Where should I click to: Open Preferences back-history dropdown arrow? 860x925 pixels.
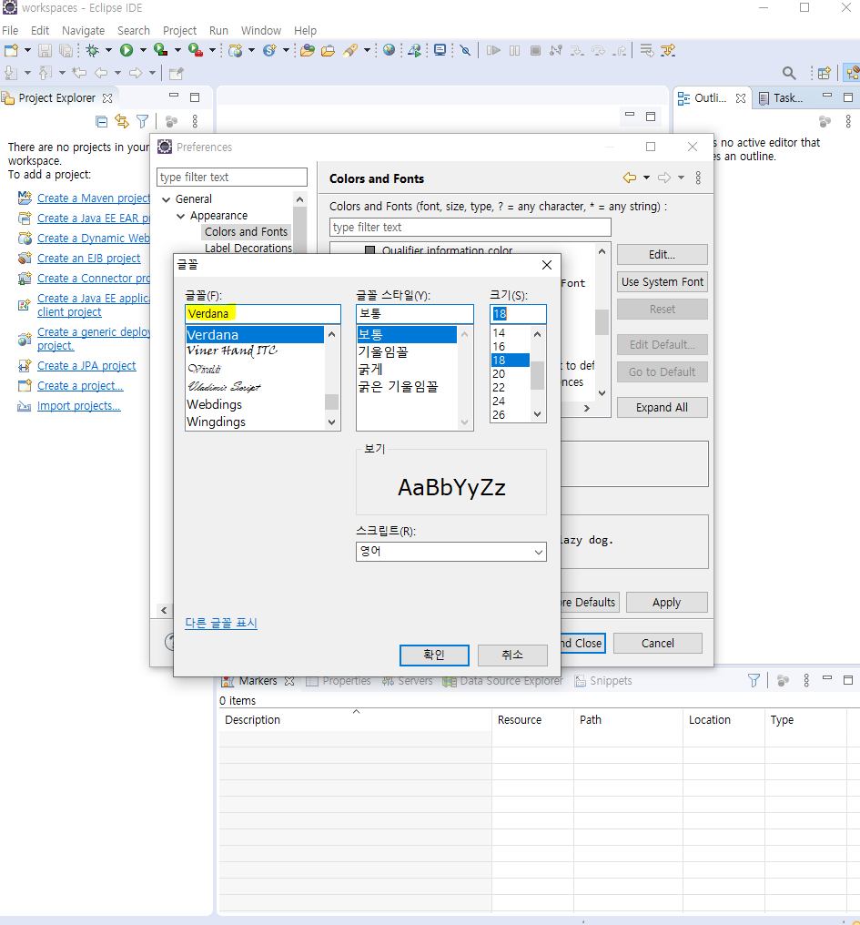[646, 178]
